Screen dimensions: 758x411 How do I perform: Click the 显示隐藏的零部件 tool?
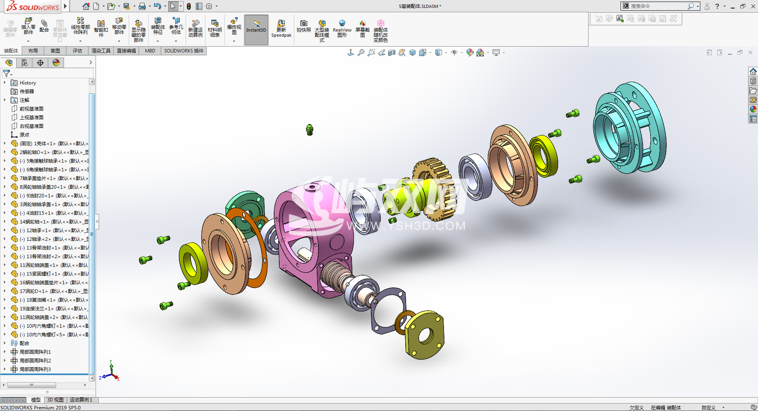(138, 30)
